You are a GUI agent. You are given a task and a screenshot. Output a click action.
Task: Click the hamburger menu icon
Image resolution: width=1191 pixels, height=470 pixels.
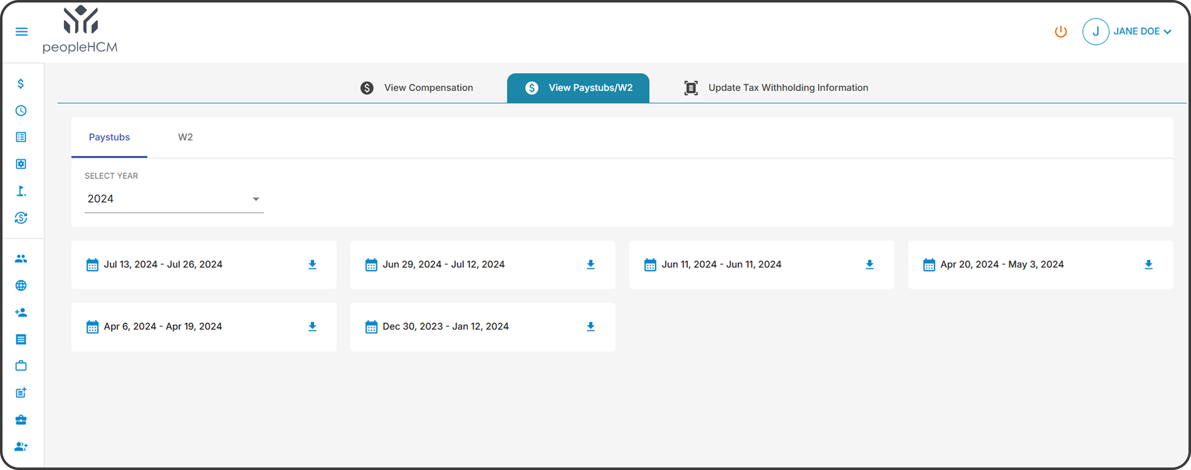pyautogui.click(x=21, y=31)
